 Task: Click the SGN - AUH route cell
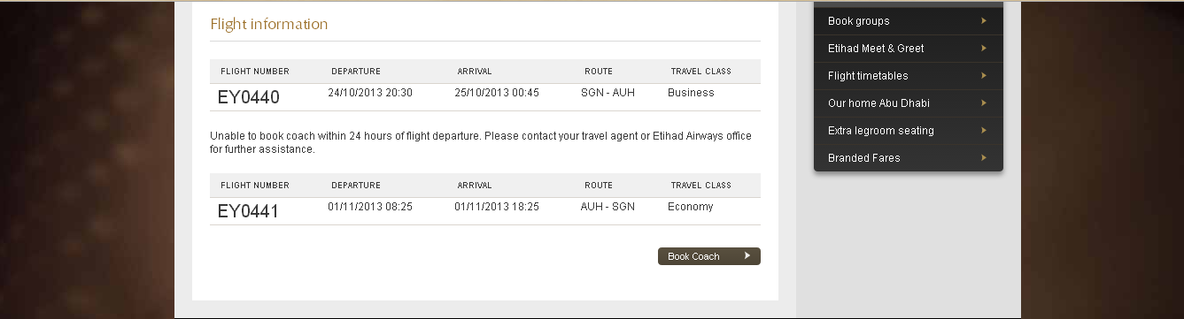tap(608, 93)
